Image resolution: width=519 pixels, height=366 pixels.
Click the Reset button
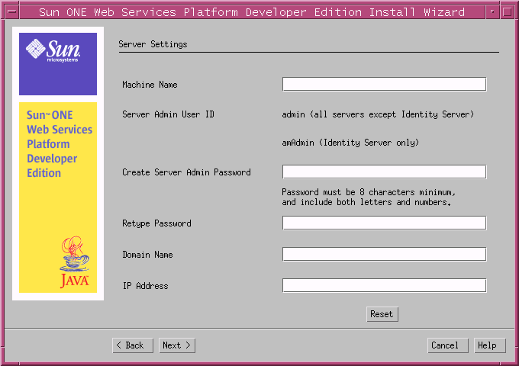pos(382,314)
